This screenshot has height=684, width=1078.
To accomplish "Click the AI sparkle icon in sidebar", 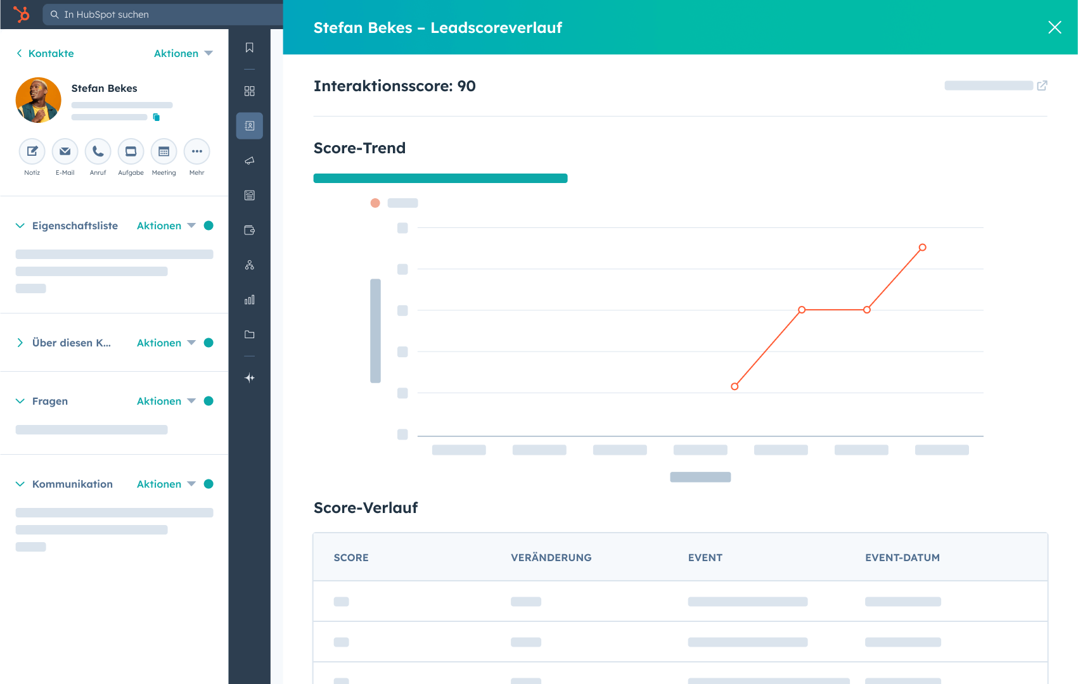I will (250, 378).
